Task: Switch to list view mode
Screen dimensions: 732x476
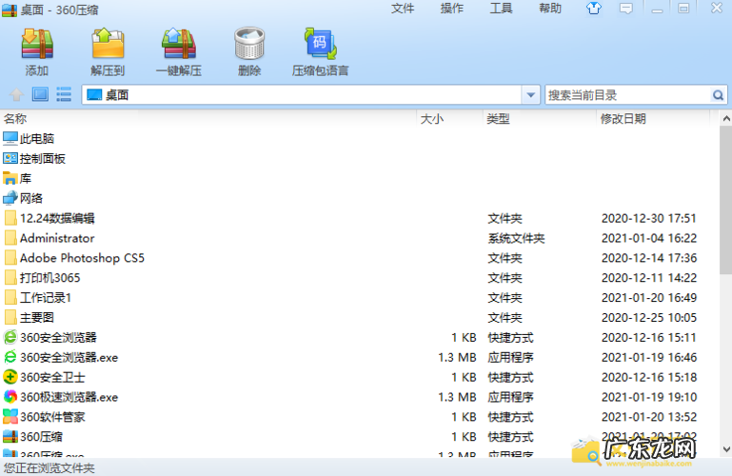Action: pyautogui.click(x=64, y=94)
